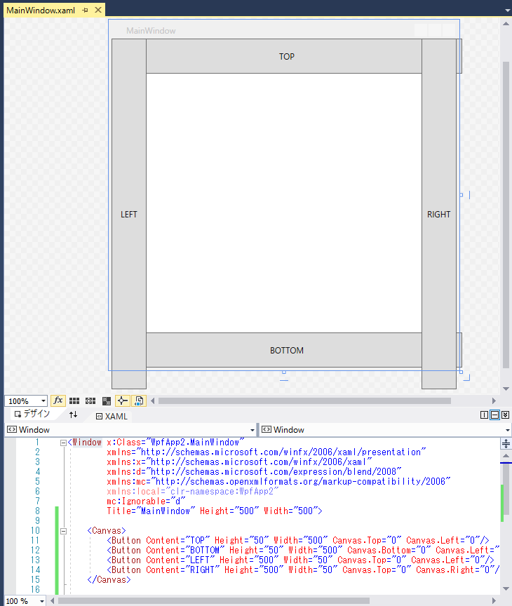Click the LEFT button in designer
Image resolution: width=512 pixels, height=606 pixels.
coord(129,214)
